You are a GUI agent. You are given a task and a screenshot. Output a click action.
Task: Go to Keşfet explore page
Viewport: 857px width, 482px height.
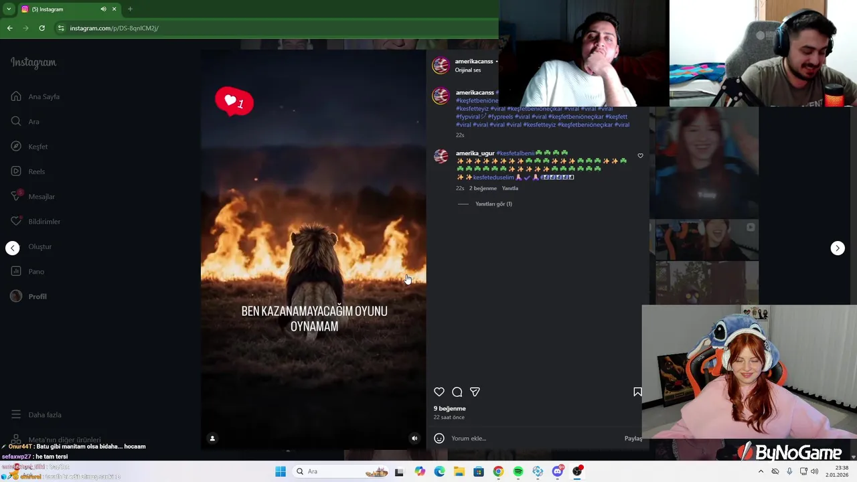click(x=29, y=146)
